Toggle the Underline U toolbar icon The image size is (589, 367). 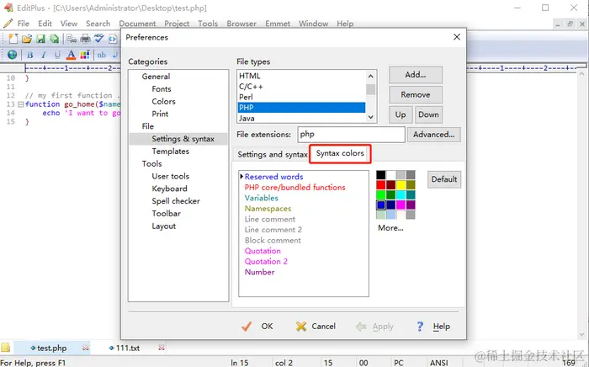coord(57,55)
